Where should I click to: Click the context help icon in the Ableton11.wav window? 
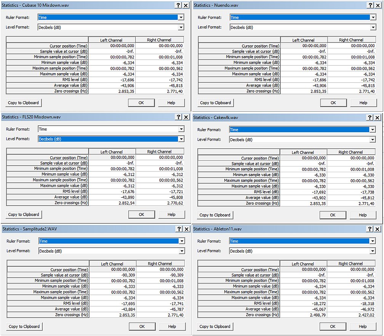370,229
